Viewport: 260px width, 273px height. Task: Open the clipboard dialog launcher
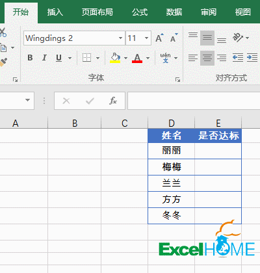pos(15,80)
